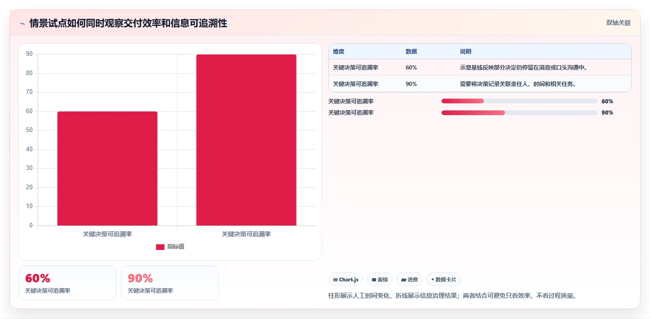Click the y-axis tick label 0

(x=31, y=226)
